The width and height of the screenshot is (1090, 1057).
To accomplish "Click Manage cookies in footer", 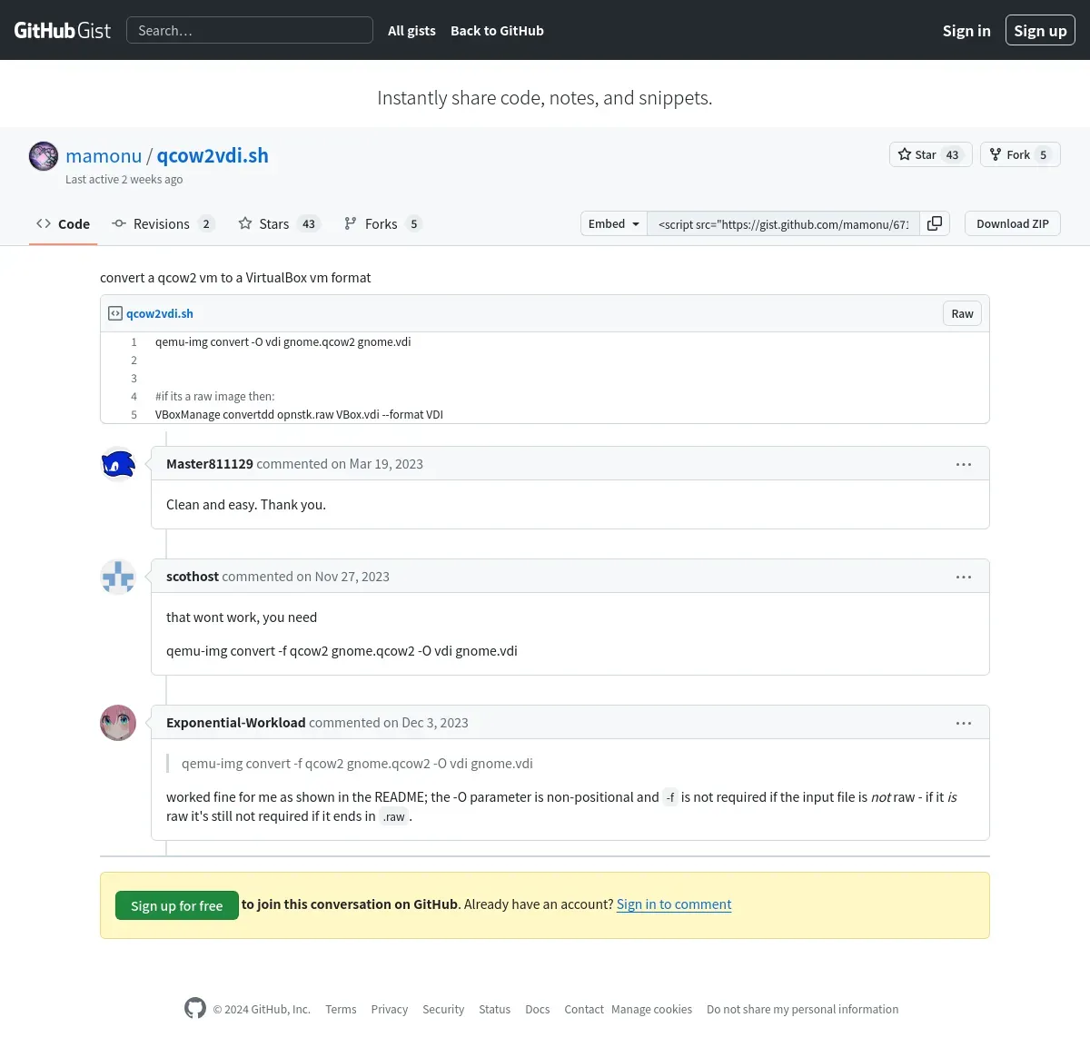I will coord(651,1009).
